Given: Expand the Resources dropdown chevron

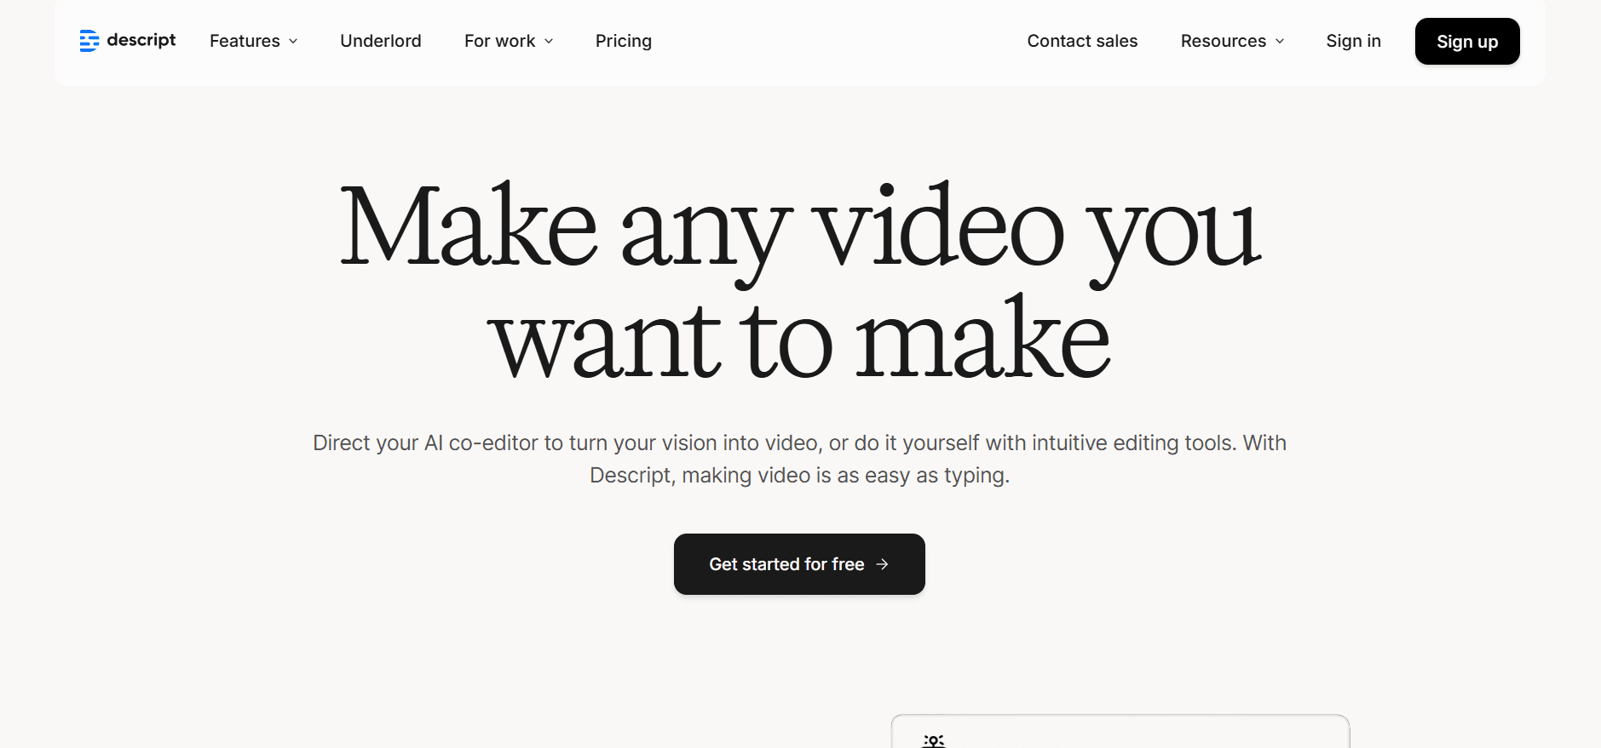Looking at the screenshot, I should pyautogui.click(x=1280, y=41).
